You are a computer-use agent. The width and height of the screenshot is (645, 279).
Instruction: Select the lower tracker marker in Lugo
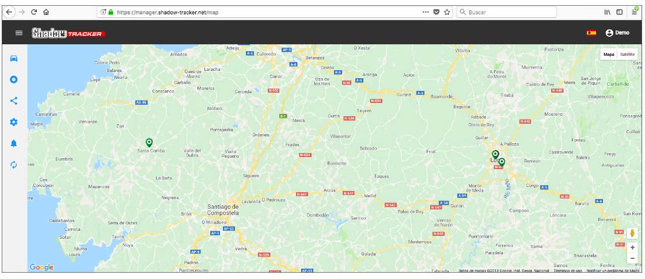502,162
